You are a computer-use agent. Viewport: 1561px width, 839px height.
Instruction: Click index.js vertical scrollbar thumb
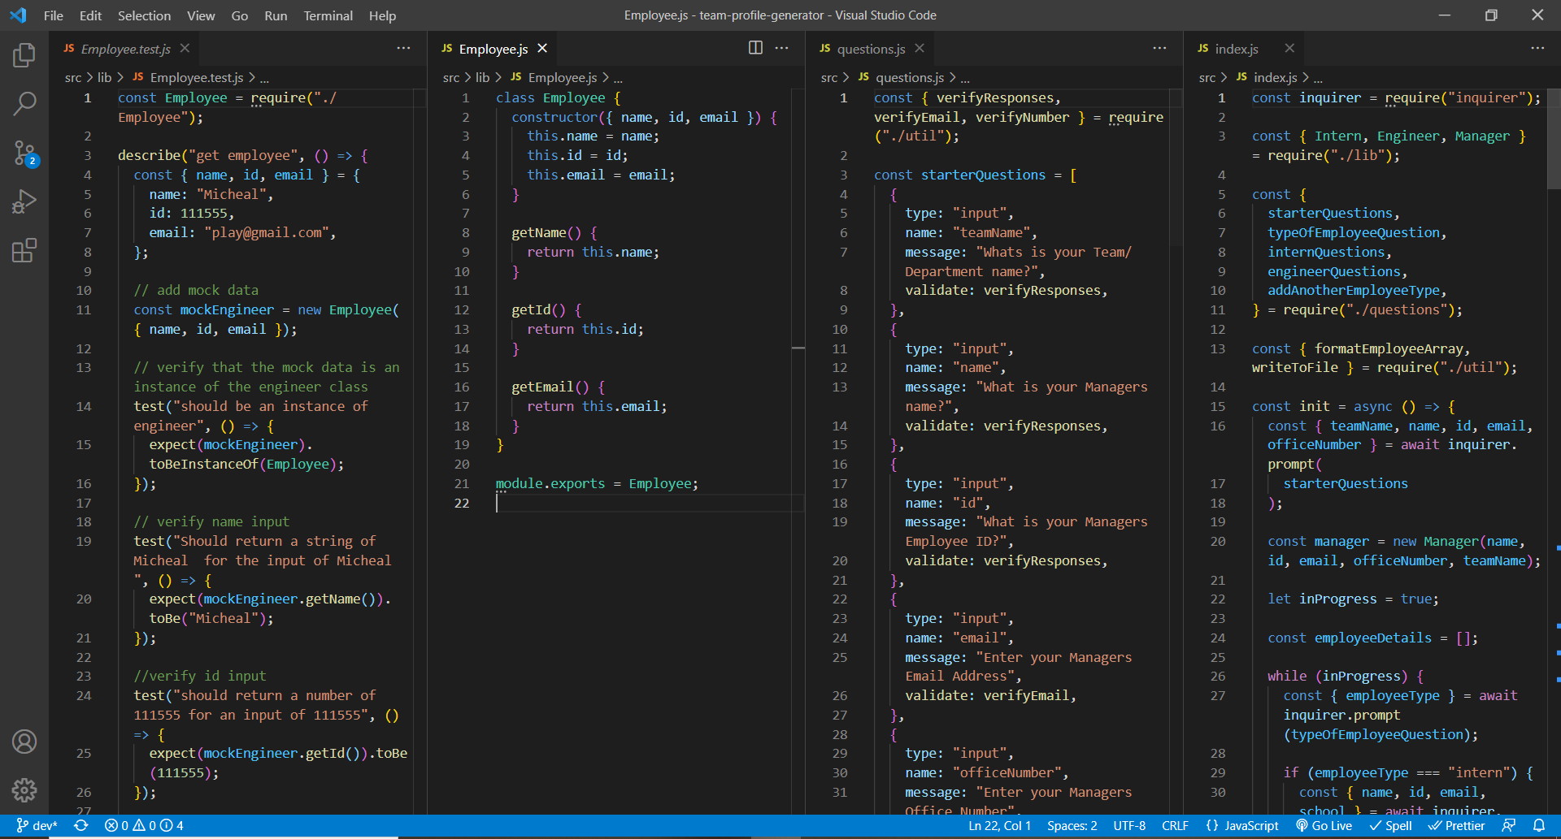1554,138
